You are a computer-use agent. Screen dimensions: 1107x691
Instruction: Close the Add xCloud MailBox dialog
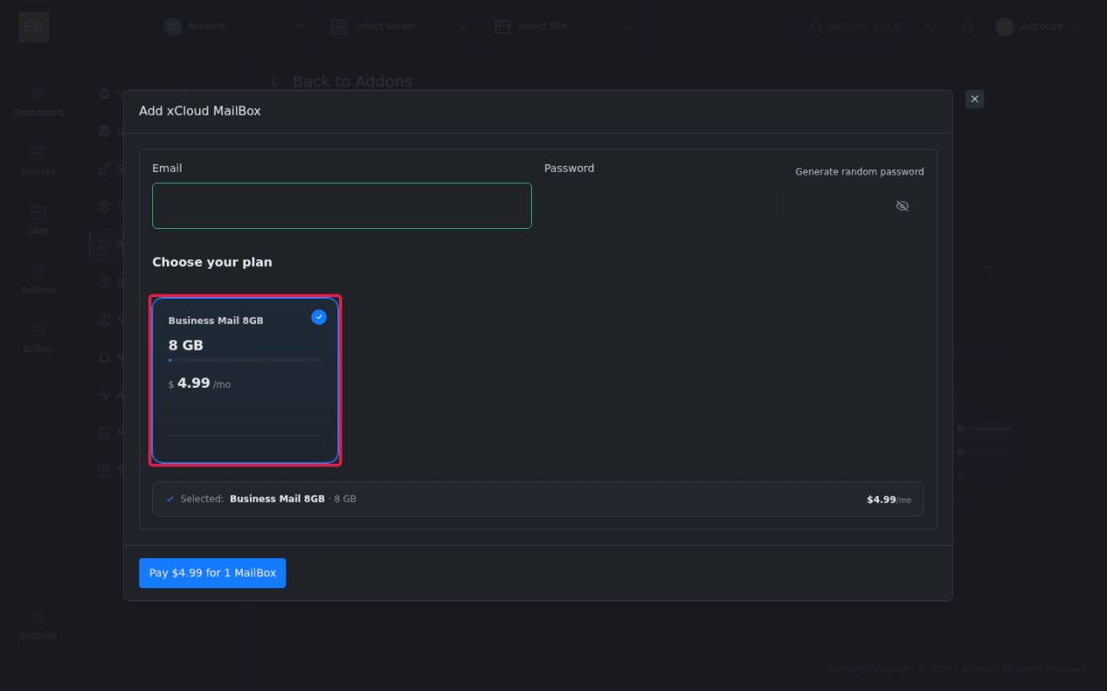tap(975, 99)
